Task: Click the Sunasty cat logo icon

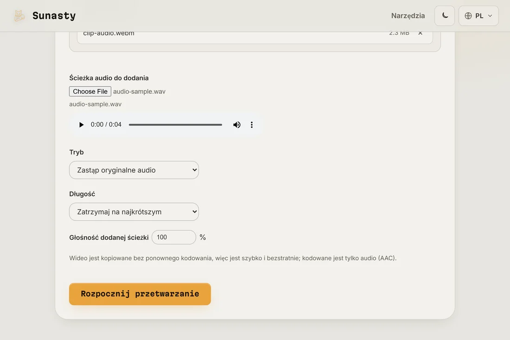Action: pyautogui.click(x=19, y=16)
